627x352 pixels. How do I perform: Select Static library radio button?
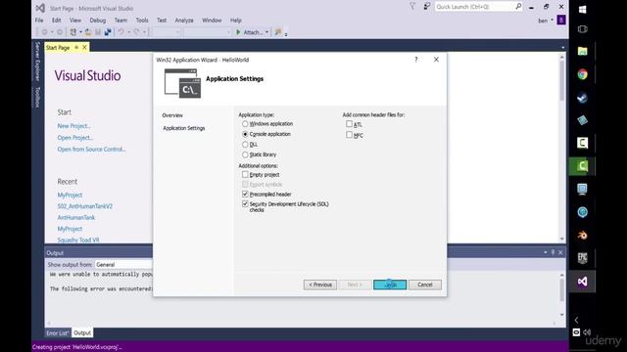click(245, 154)
